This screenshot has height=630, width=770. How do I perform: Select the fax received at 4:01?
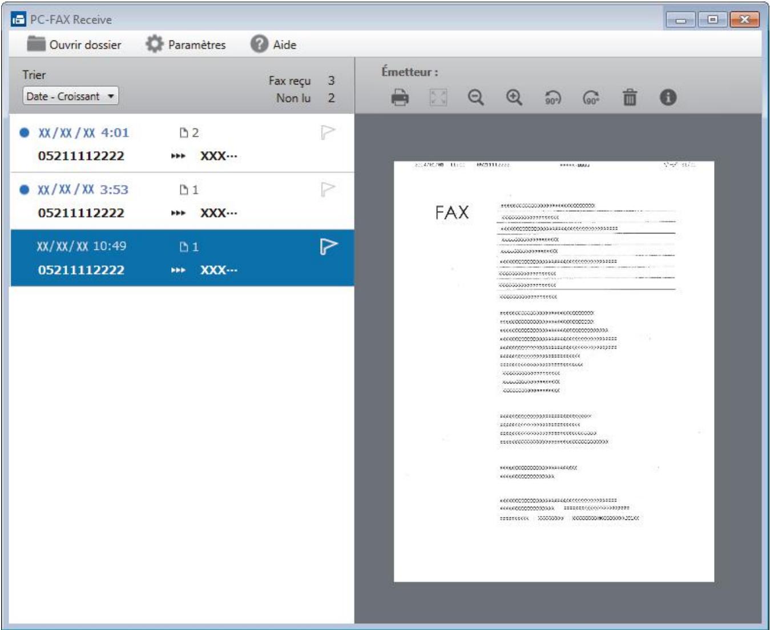click(182, 143)
